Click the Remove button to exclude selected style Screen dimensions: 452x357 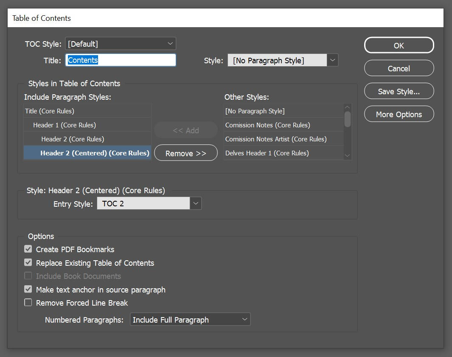185,153
